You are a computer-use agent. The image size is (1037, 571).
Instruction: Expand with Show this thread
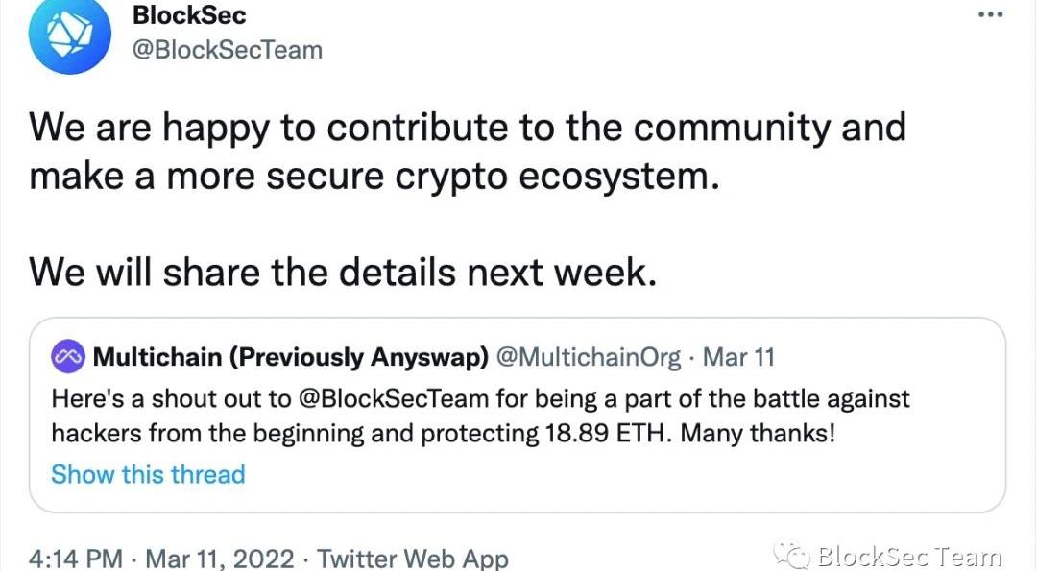pyautogui.click(x=148, y=474)
